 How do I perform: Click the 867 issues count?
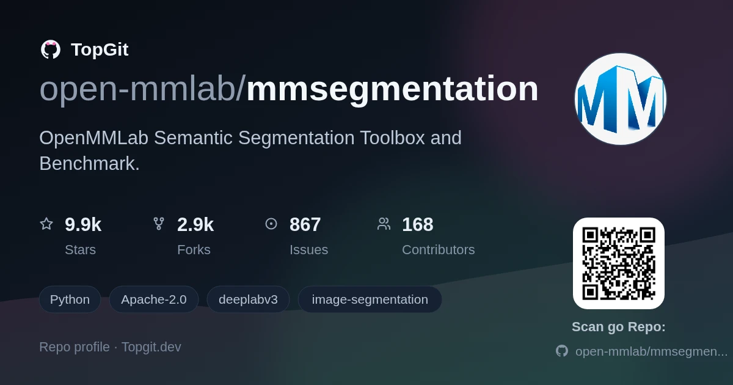[x=305, y=225]
